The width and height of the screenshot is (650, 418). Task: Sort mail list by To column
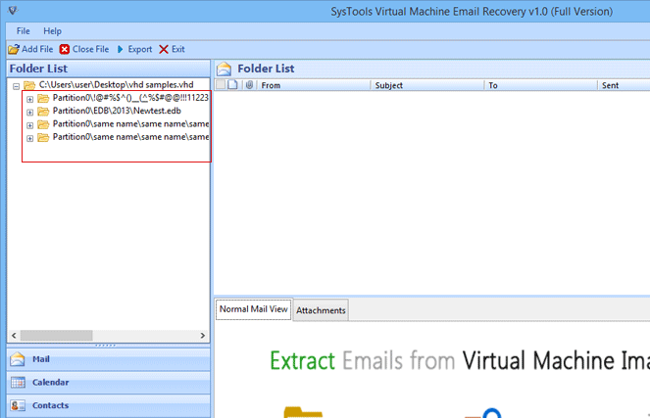541,85
